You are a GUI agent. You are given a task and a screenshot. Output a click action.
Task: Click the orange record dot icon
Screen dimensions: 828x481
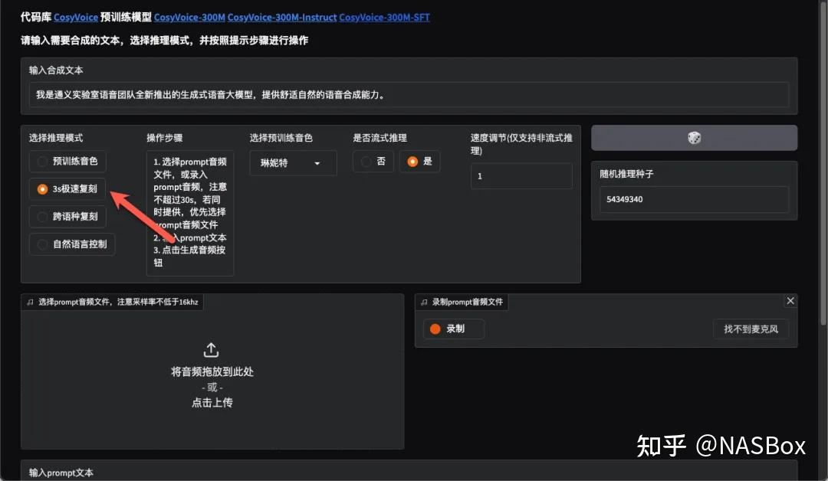tap(435, 329)
